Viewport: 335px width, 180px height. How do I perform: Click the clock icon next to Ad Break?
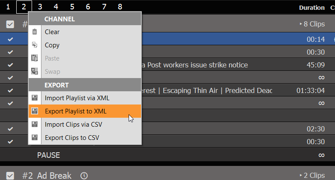[84, 176]
